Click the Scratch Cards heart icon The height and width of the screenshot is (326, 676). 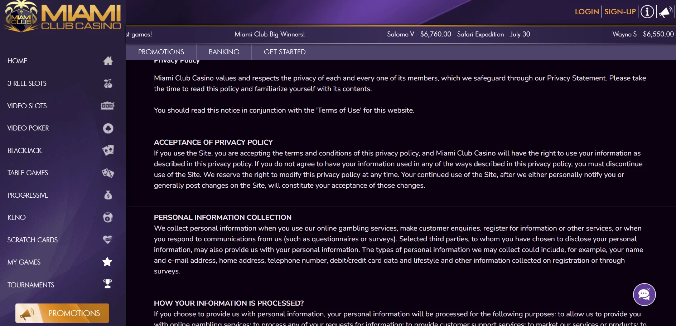[x=108, y=239]
